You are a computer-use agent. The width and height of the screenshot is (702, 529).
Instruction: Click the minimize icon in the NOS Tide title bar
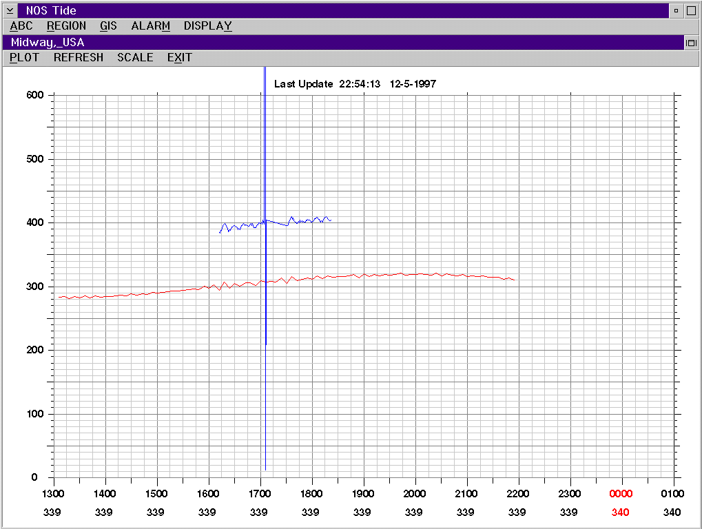pyautogui.click(x=676, y=10)
